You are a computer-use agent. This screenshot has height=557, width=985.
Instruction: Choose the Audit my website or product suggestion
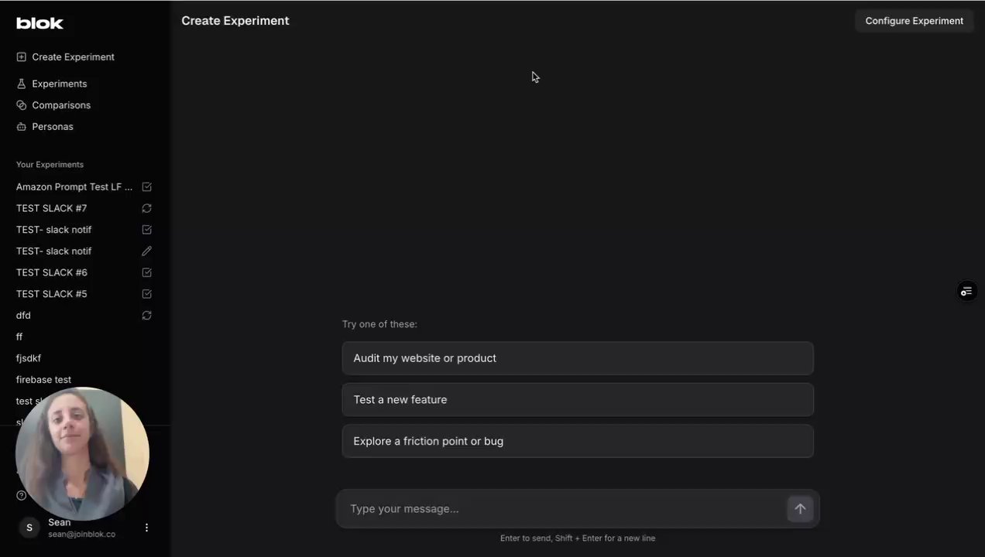pos(577,358)
